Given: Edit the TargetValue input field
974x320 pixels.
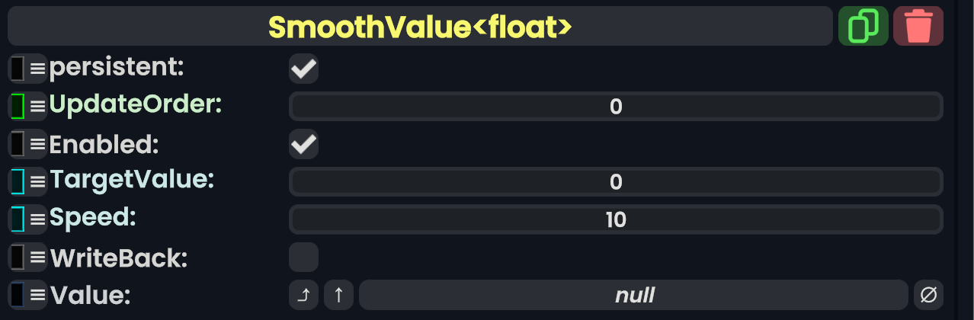Looking at the screenshot, I should pyautogui.click(x=616, y=182).
